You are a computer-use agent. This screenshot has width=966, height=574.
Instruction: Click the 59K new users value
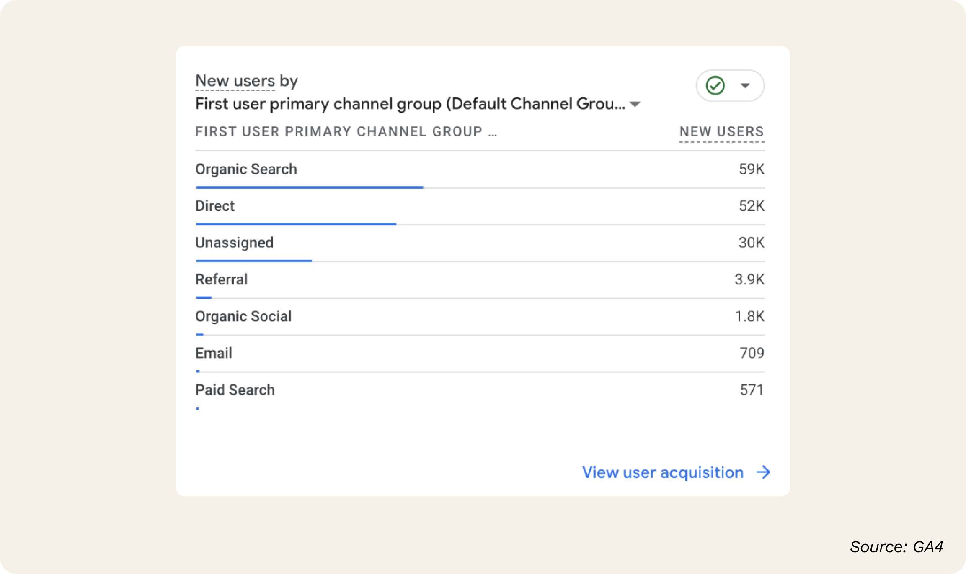click(x=752, y=169)
